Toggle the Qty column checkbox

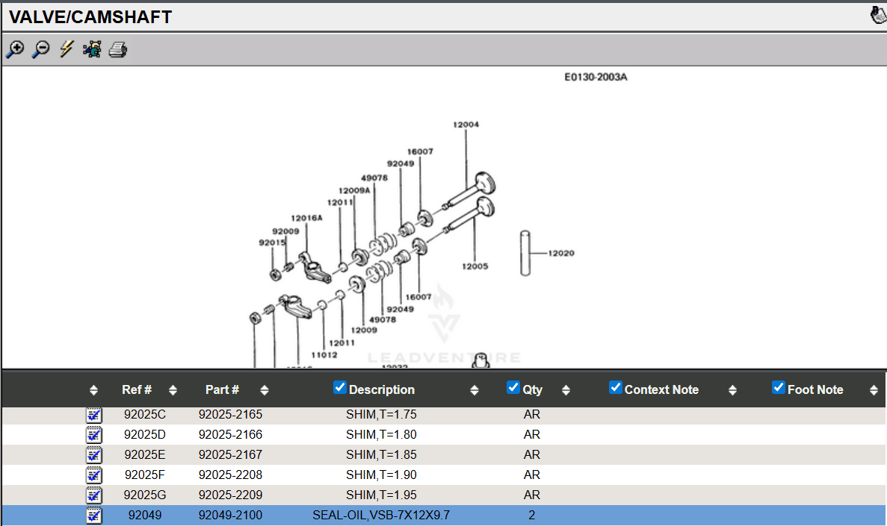513,387
